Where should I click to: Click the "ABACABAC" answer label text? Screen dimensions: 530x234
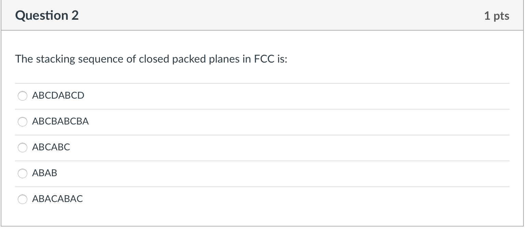tap(57, 199)
